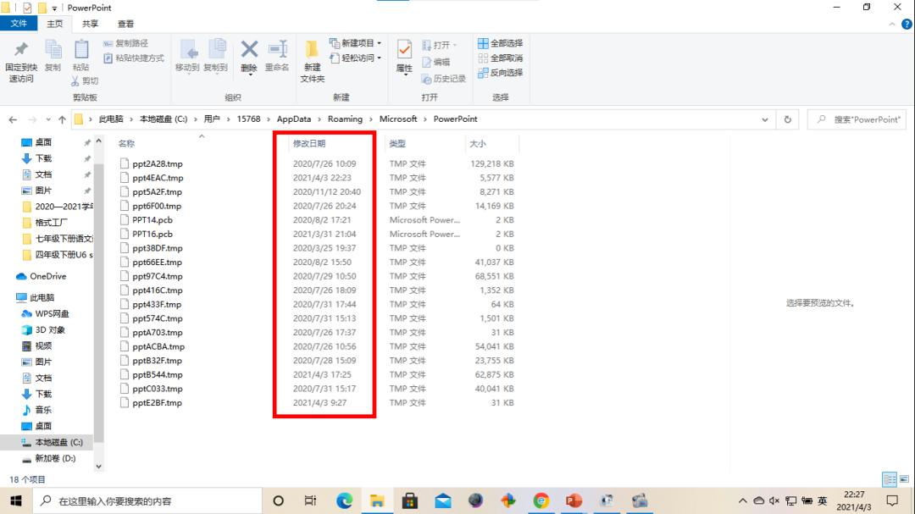Click the New Folder (新建文件夹) icon

(312, 50)
